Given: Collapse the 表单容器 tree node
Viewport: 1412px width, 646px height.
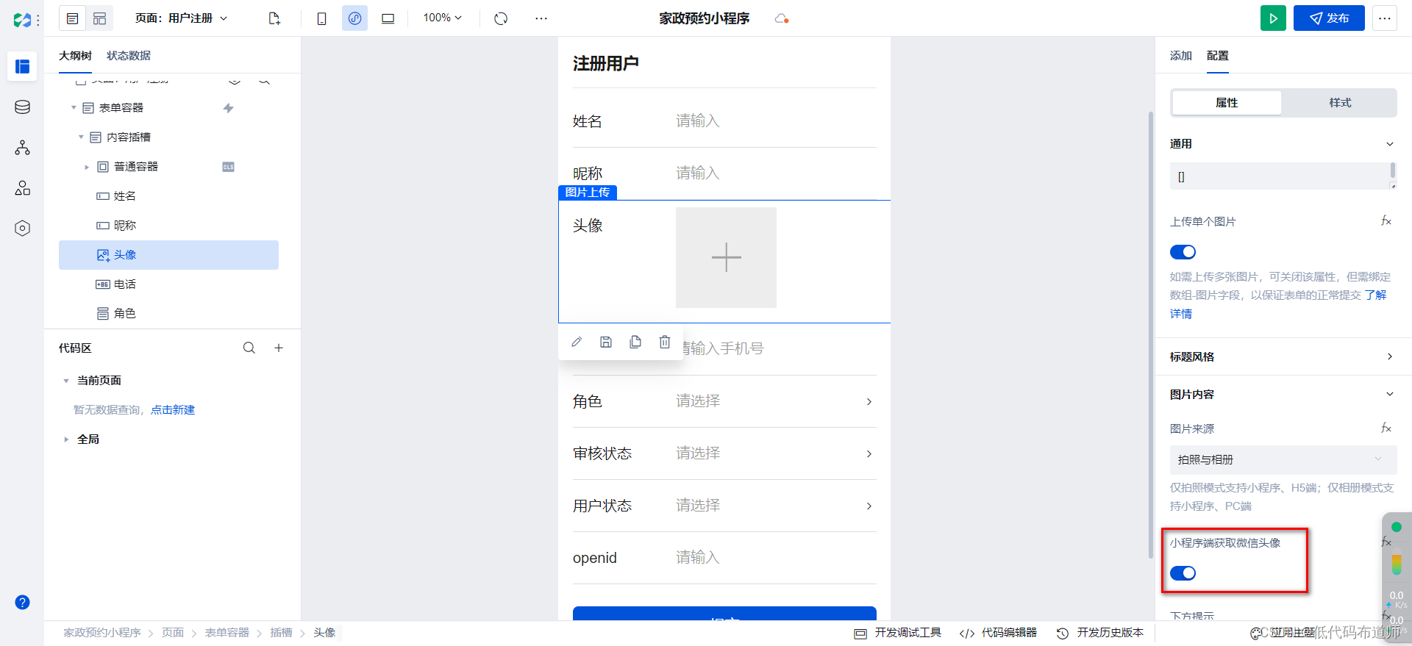Looking at the screenshot, I should [74, 108].
